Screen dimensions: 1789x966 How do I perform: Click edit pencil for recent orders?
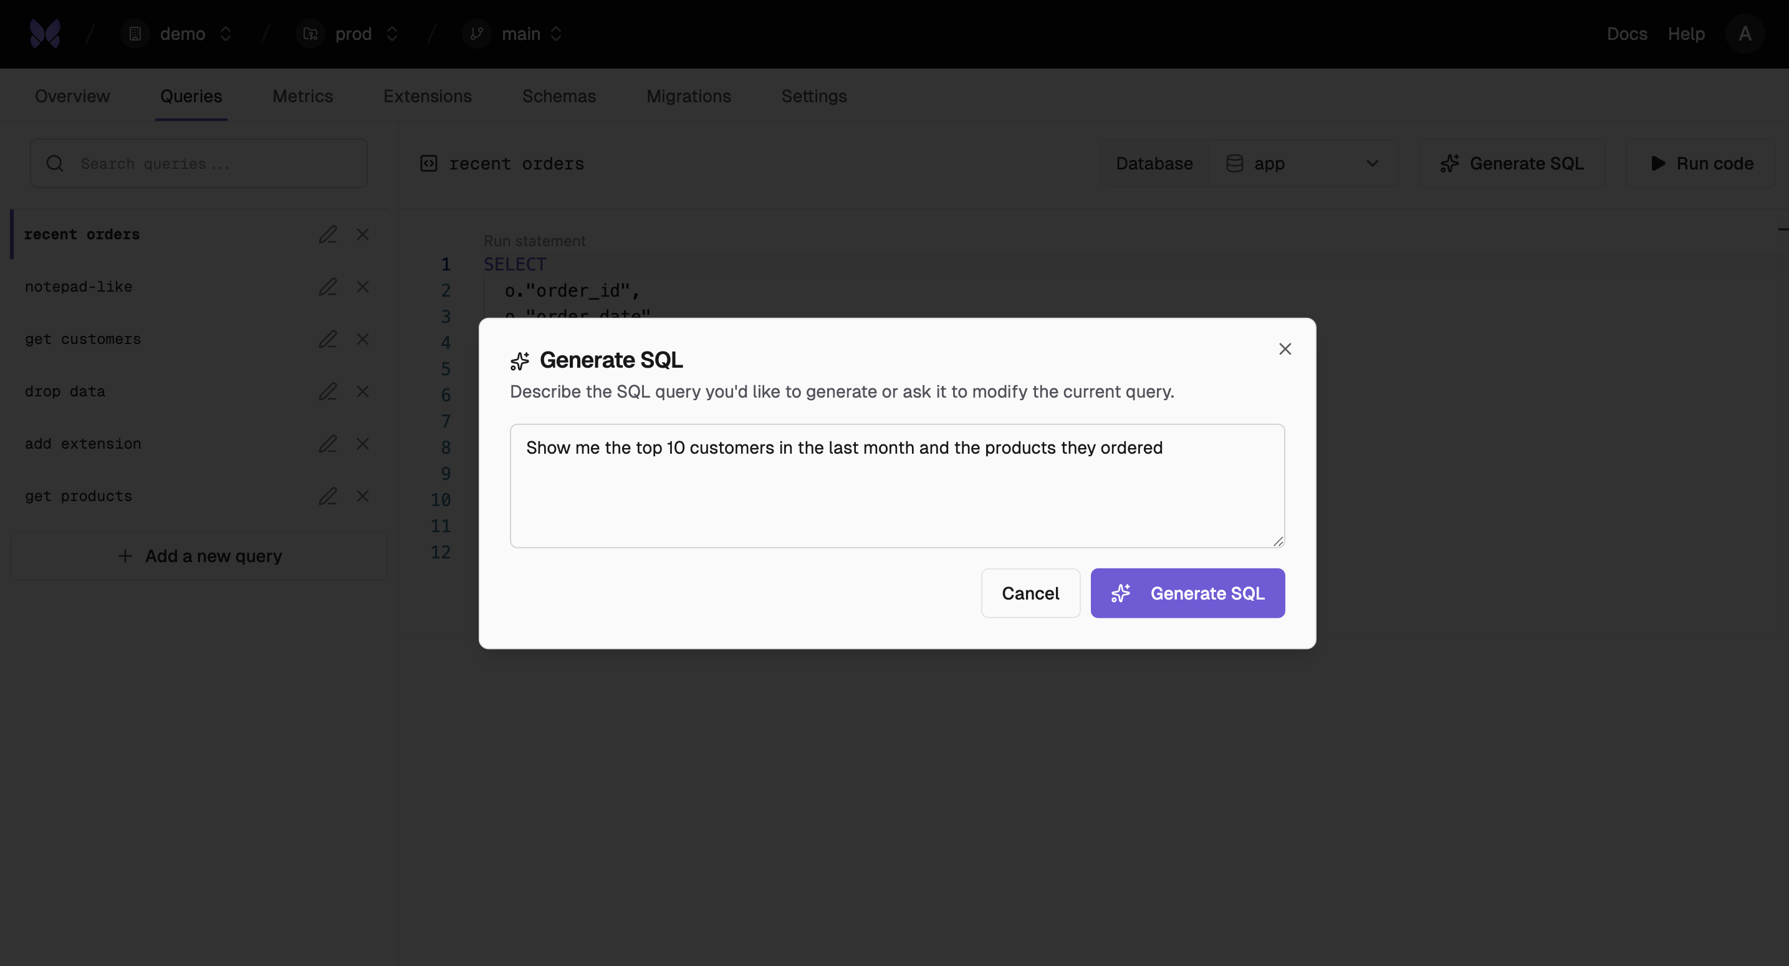pos(328,235)
